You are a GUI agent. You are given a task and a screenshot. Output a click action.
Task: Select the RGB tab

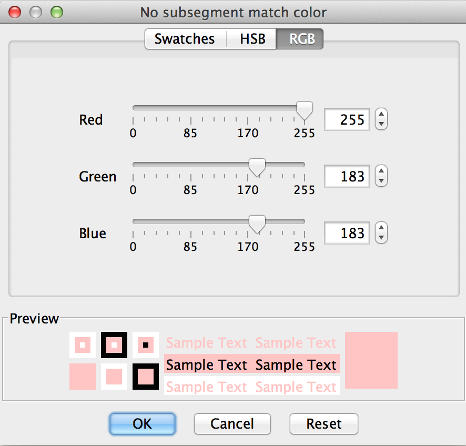tap(299, 39)
